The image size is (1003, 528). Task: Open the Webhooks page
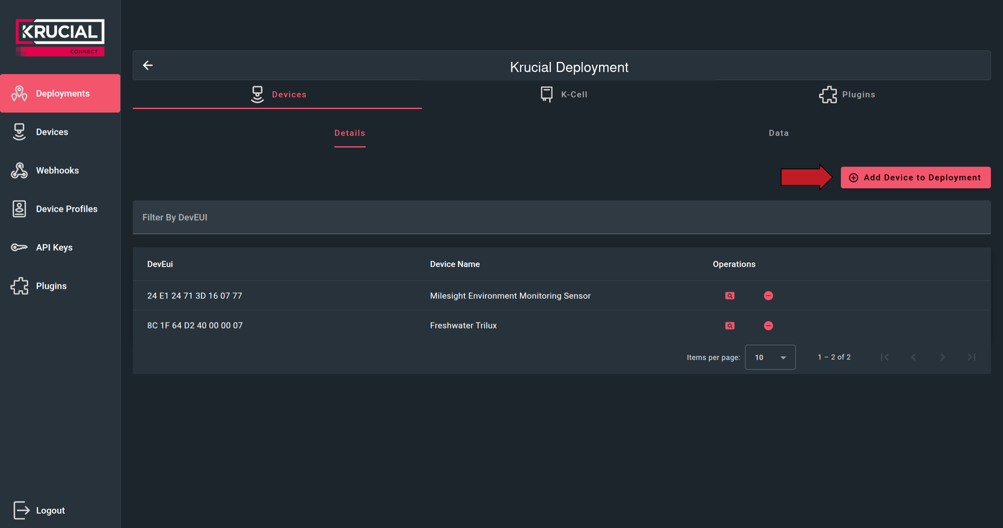pos(57,170)
